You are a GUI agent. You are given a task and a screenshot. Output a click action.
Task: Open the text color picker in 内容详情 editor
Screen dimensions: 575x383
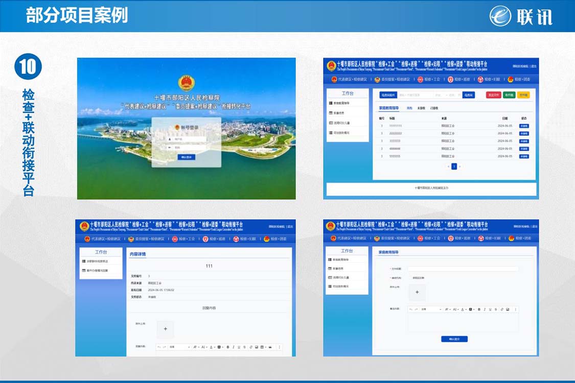[x=212, y=347]
